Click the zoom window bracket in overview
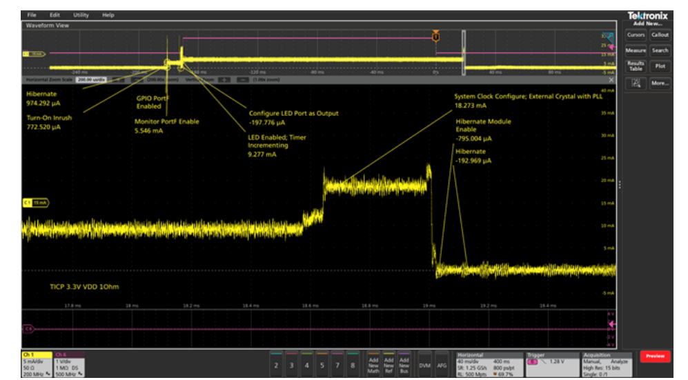Image resolution: width=688 pixels, height=380 pixels. (x=464, y=52)
